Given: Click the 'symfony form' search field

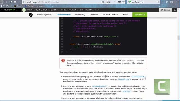Looking at the screenshot, I should [x=143, y=2].
